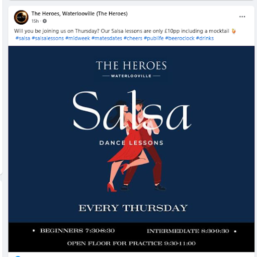Image resolution: width=257 pixels, height=257 pixels.
Task: Open the #midweek hashtag
Action: 77,38
